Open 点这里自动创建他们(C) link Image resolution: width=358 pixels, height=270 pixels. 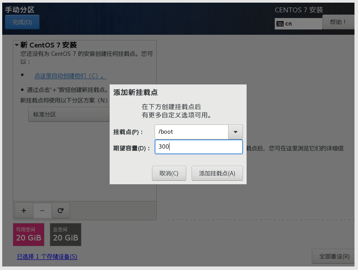click(x=70, y=76)
